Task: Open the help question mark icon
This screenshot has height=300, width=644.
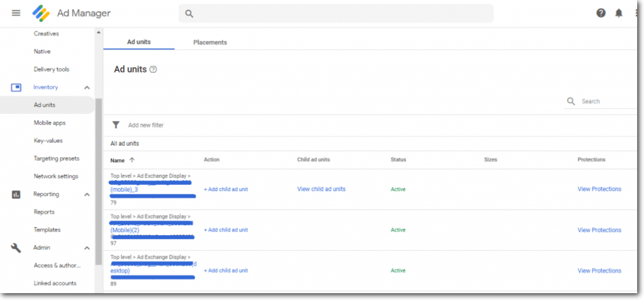Action: pyautogui.click(x=601, y=13)
